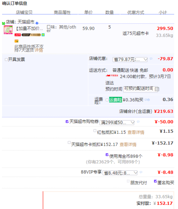Click the subtotal 299.50
The width and height of the screenshot is (178, 209).
[165, 28]
